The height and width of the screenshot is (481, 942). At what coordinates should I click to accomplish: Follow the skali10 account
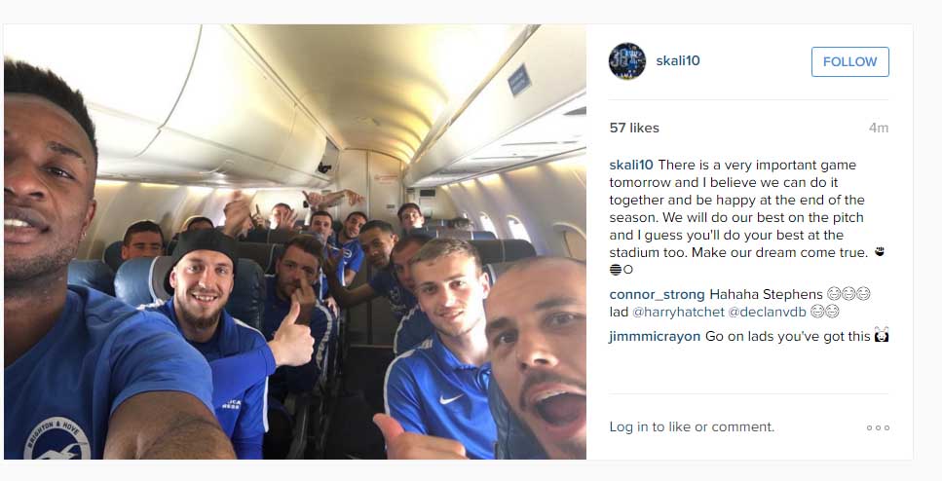[850, 62]
